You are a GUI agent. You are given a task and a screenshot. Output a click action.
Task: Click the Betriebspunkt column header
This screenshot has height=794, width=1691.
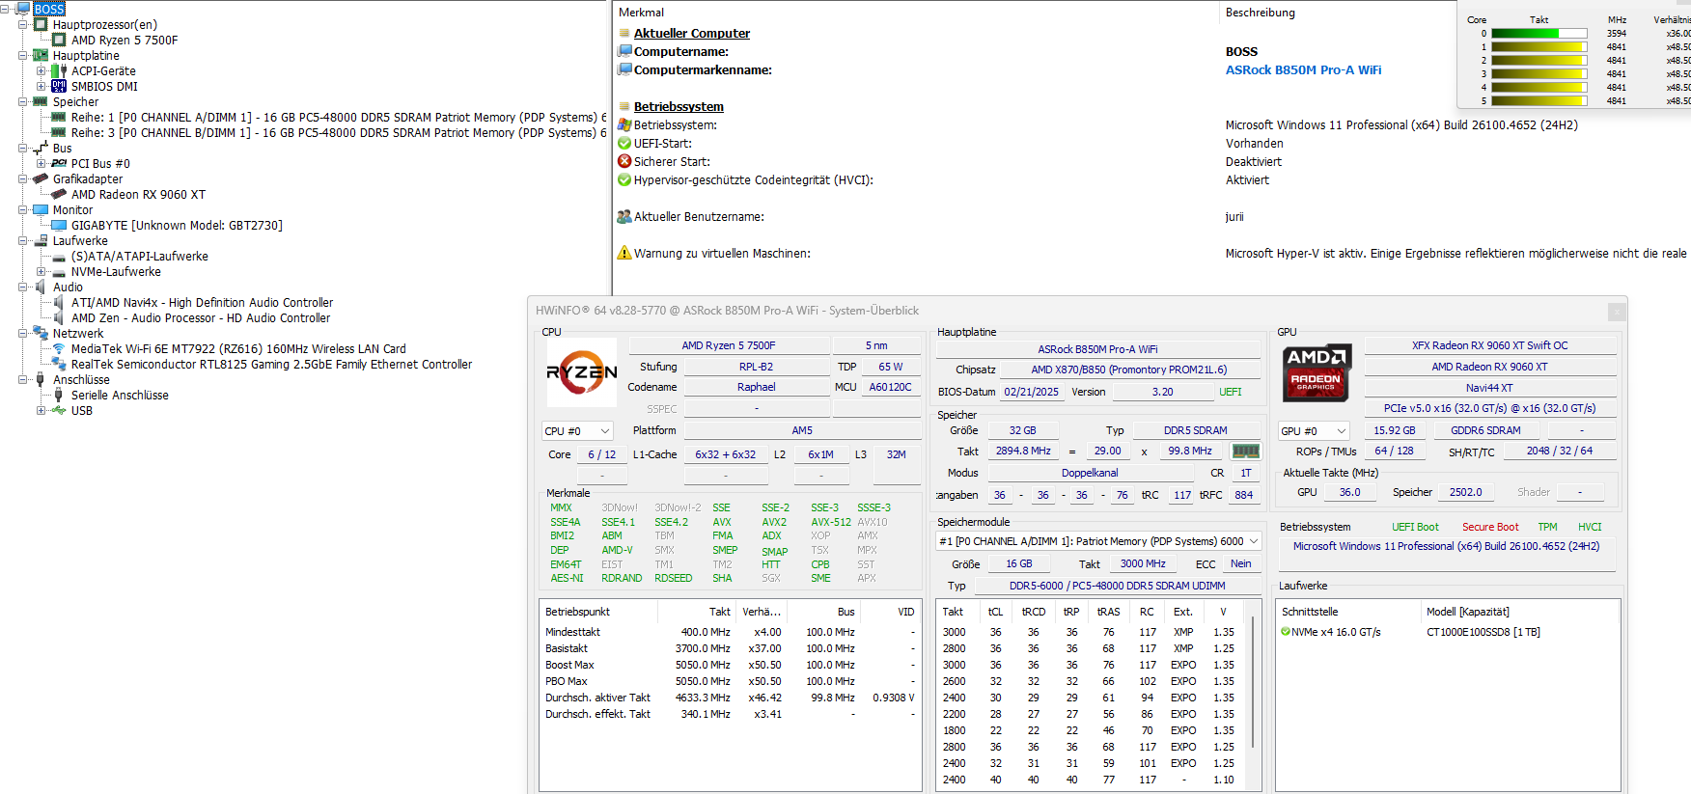[577, 612]
